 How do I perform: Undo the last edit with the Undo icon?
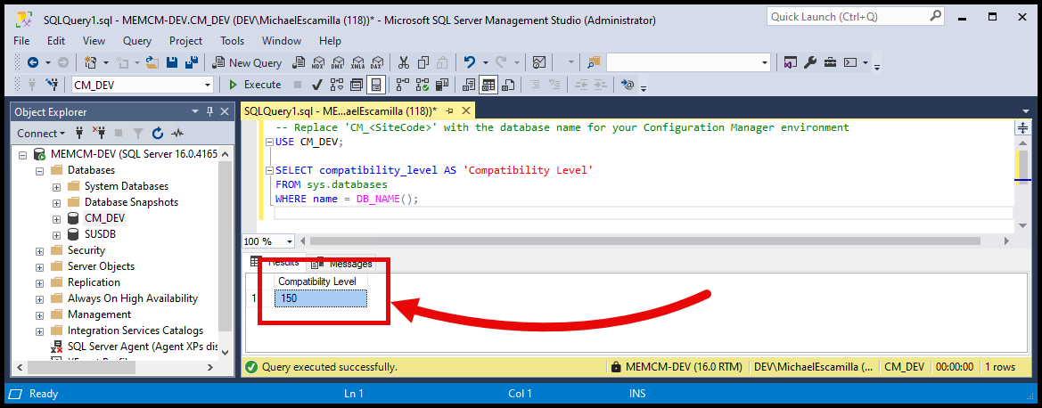470,62
